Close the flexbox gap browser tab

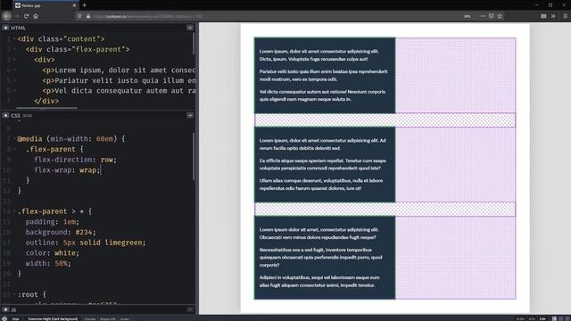pos(74,5)
